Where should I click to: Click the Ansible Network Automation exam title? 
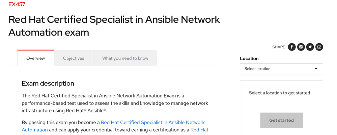coord(114,26)
